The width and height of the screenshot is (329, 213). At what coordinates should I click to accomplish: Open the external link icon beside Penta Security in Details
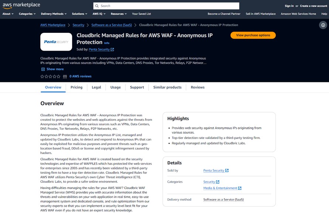(227, 171)
